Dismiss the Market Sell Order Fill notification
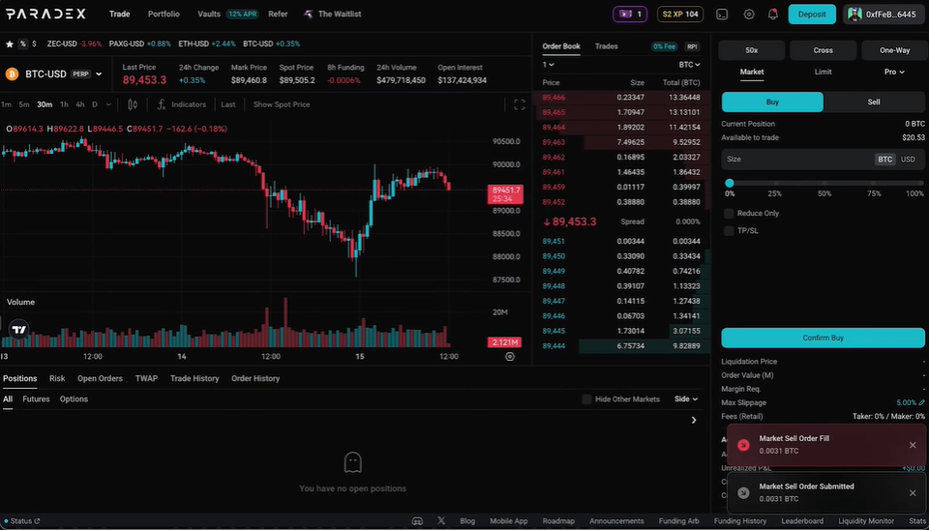This screenshot has width=929, height=530. [x=913, y=445]
